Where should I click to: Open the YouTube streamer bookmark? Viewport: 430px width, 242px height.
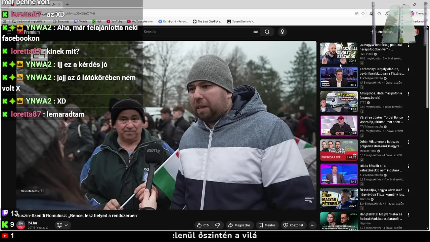click(x=140, y=22)
